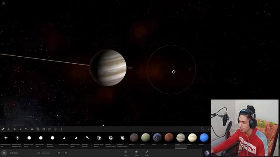Open the galaxy disc category icon
The height and width of the screenshot is (157, 280).
coord(32,129)
